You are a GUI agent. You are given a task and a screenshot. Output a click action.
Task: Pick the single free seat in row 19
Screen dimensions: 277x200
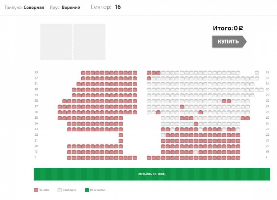(196, 152)
